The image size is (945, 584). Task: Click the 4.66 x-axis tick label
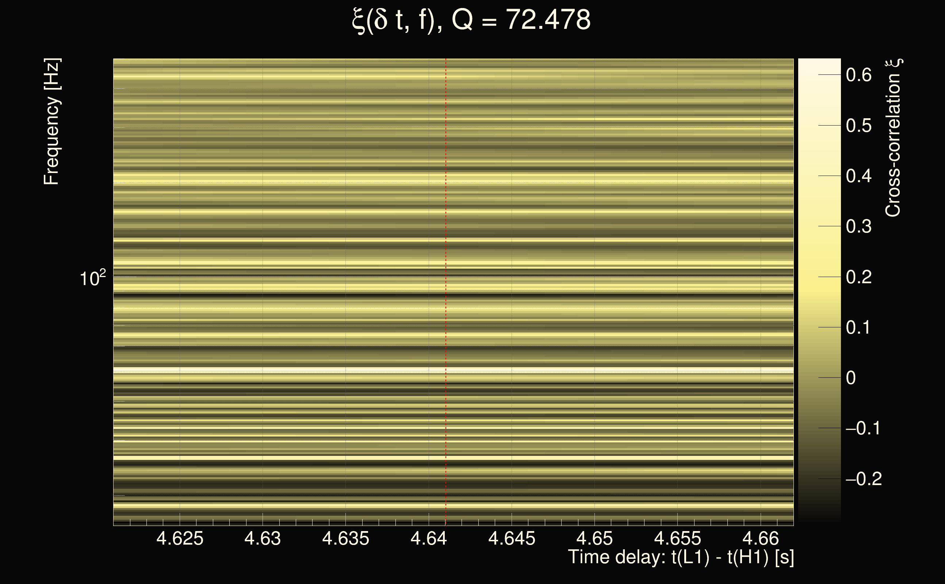(760, 538)
